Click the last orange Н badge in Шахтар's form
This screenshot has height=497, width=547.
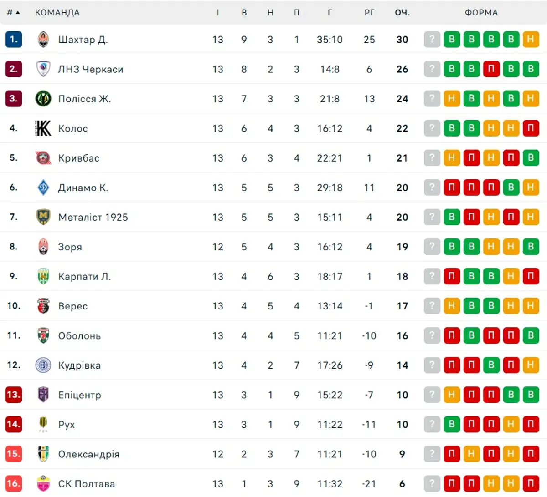pyautogui.click(x=531, y=40)
